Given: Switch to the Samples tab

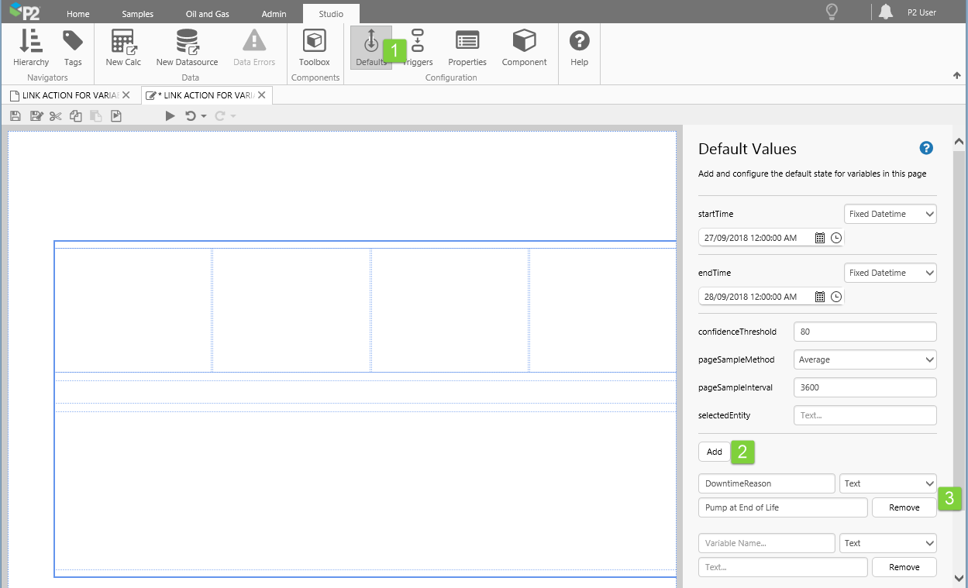Looking at the screenshot, I should 137,14.
